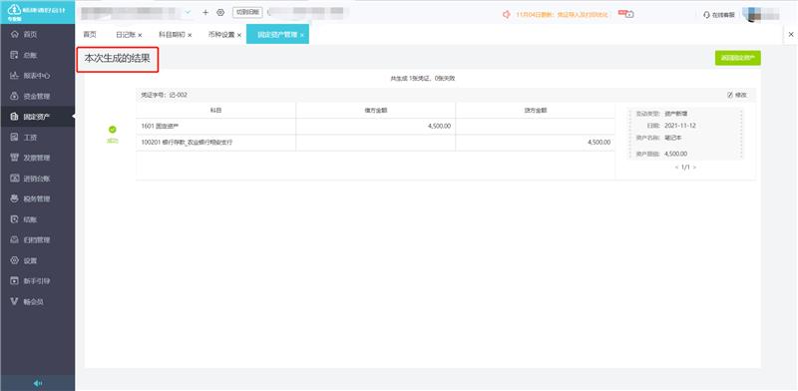Click the 在线客服 headset icon
Image resolution: width=798 pixels, height=391 pixels.
[x=707, y=15]
